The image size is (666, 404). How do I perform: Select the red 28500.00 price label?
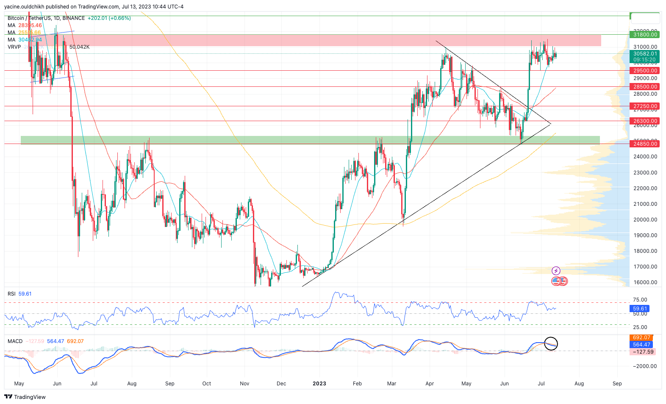pyautogui.click(x=645, y=87)
